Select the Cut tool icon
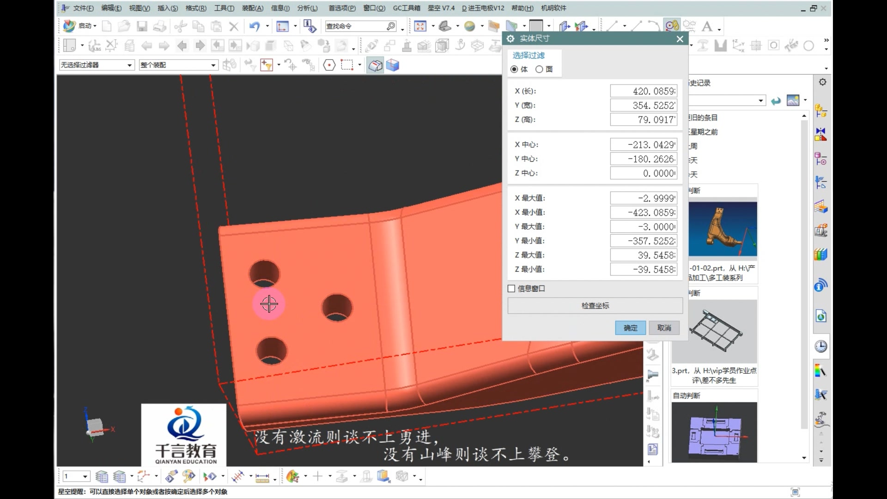This screenshot has height=499, width=887. [180, 26]
